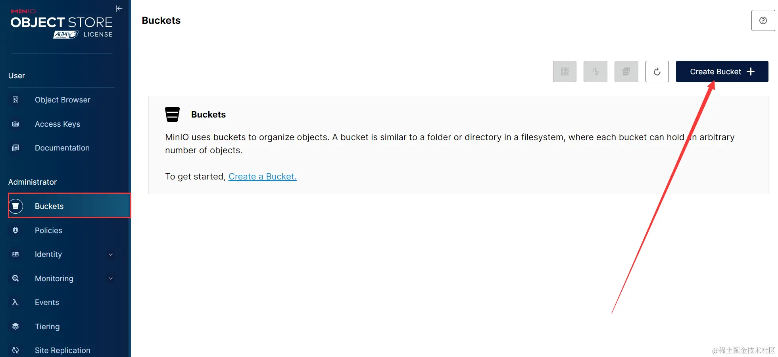
Task: Open the help question mark button
Action: [x=763, y=21]
